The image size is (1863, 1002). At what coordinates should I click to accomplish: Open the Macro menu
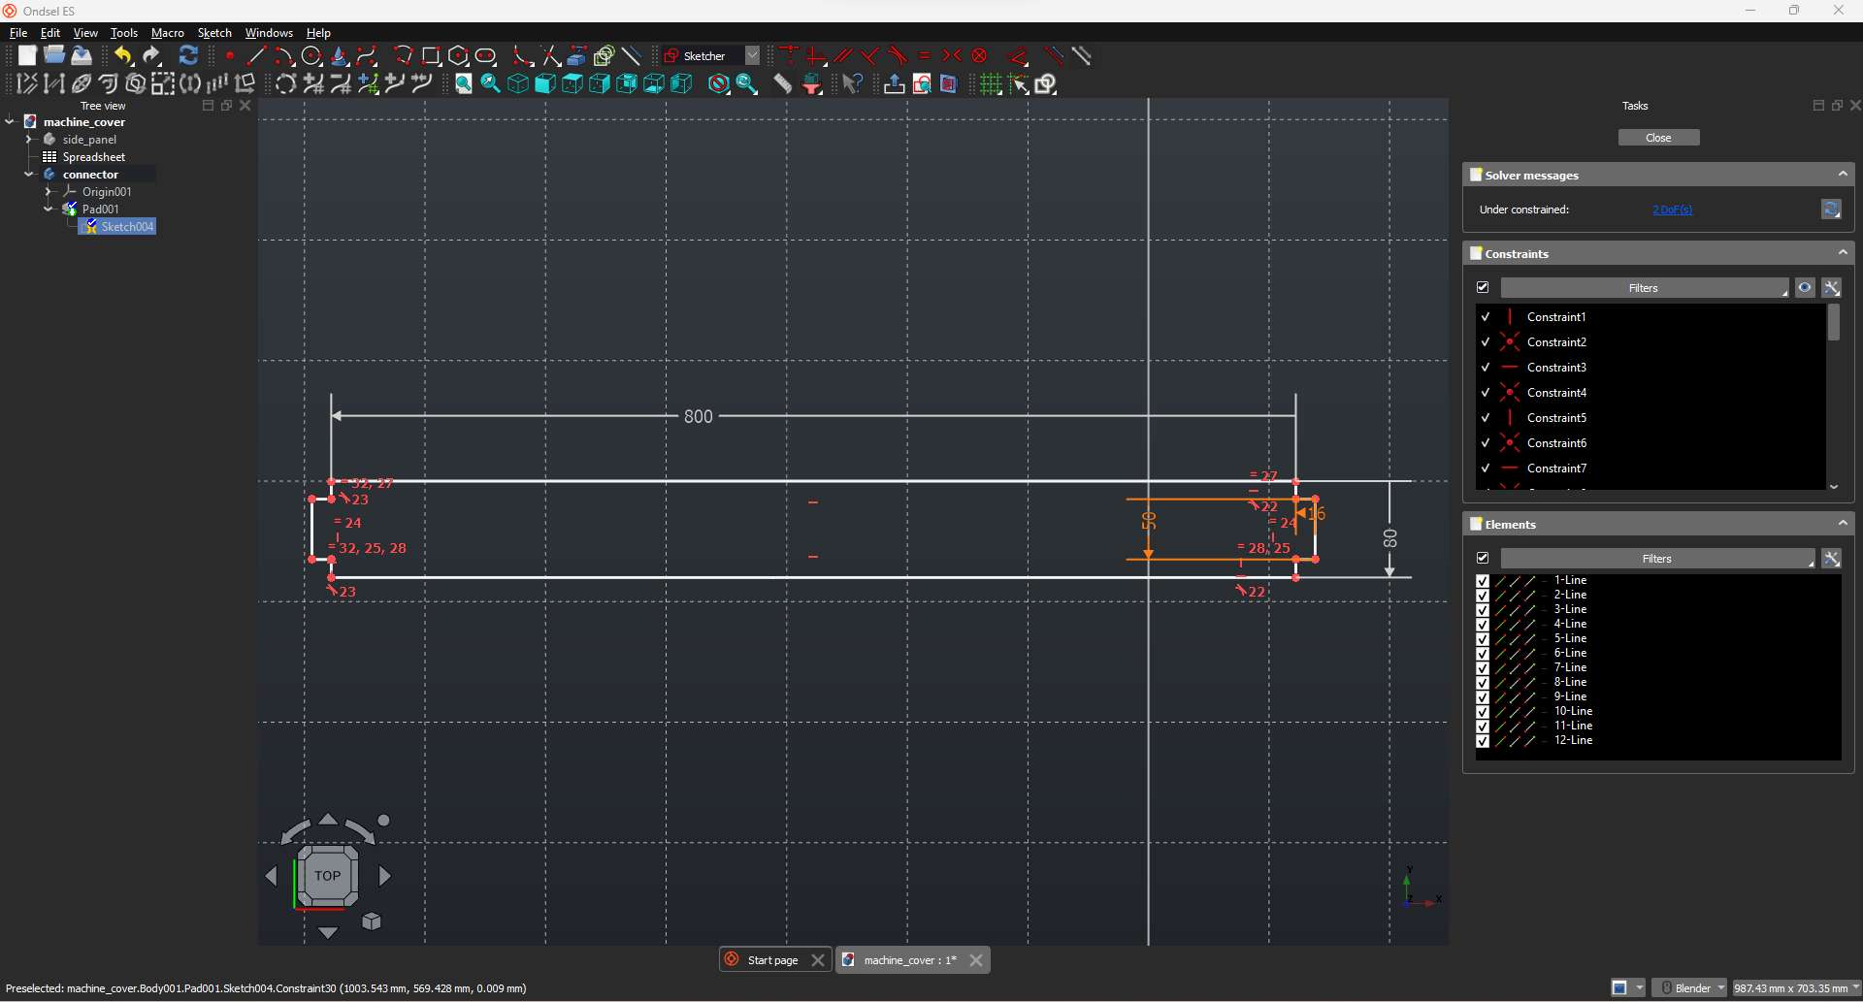click(x=168, y=33)
